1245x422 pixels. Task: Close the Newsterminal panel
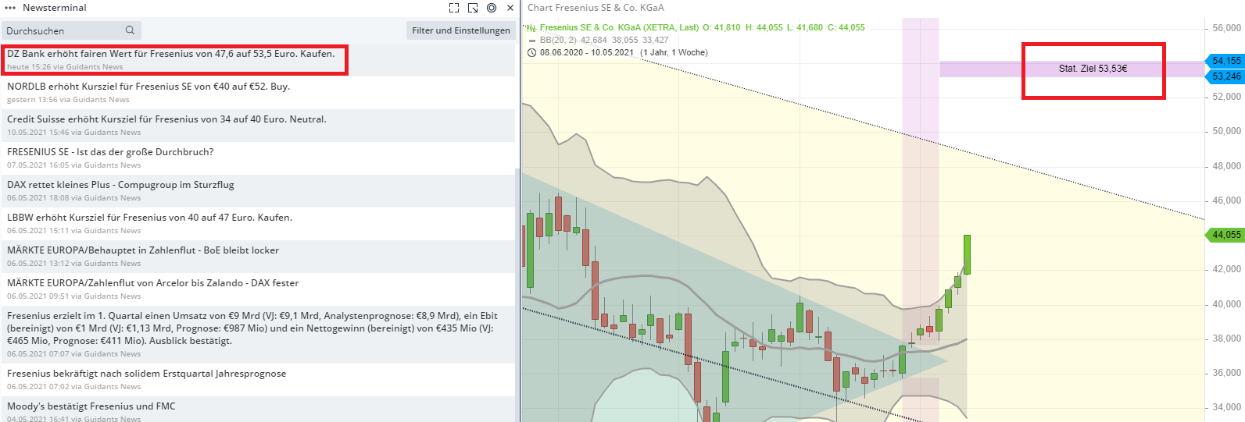(x=510, y=8)
